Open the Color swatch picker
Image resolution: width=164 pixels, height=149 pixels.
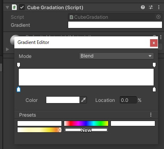click(63, 100)
